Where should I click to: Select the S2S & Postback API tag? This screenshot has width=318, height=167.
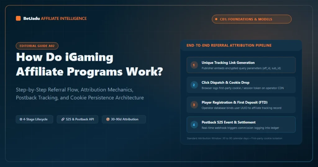[77, 119]
